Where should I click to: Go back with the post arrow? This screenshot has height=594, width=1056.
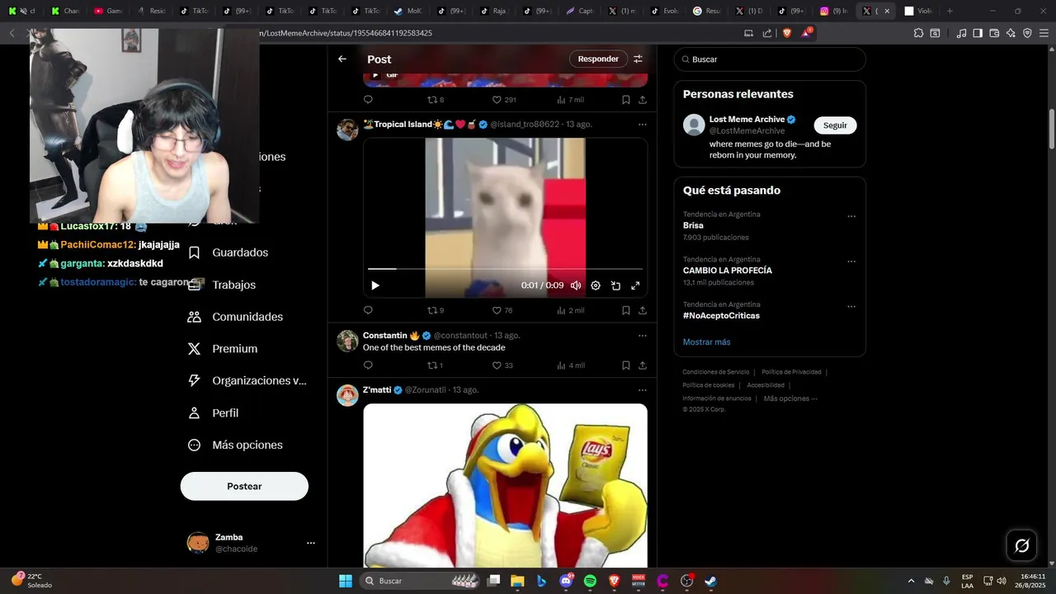[x=342, y=59]
